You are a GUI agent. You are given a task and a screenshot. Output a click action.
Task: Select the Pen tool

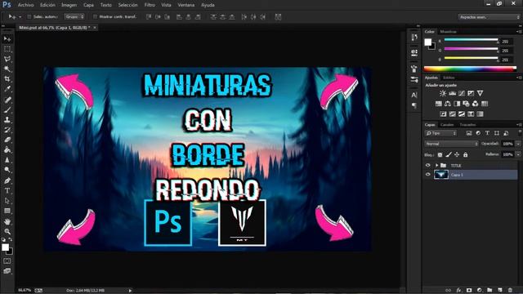[7, 180]
